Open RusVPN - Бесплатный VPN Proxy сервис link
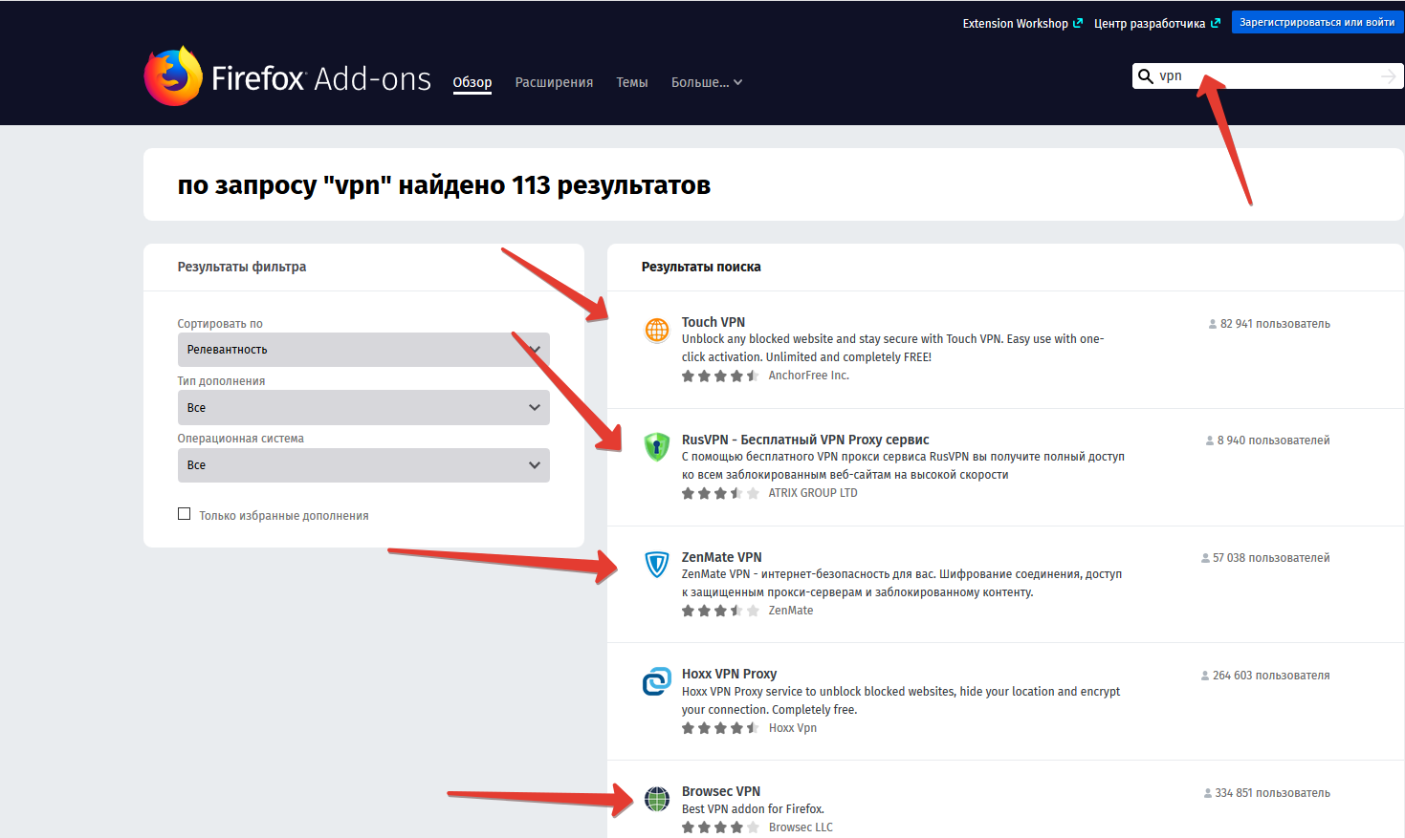Screen dimensions: 1405x838 (x=805, y=440)
